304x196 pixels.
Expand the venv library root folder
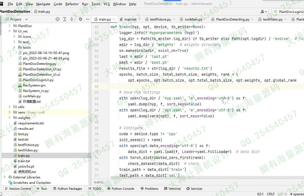(9, 112)
